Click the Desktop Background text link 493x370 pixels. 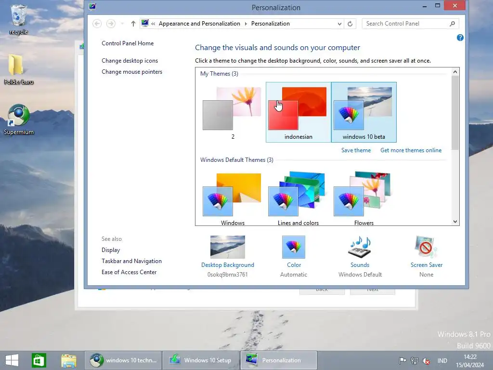tap(228, 265)
